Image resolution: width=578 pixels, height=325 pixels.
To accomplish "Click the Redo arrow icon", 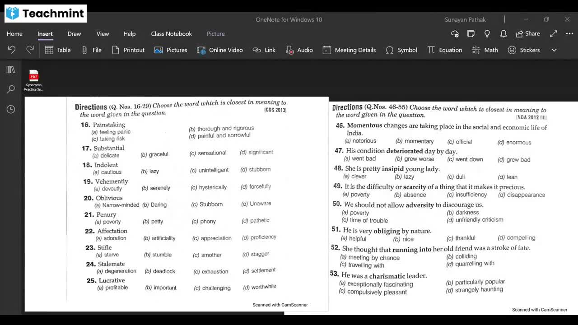I will pyautogui.click(x=30, y=50).
